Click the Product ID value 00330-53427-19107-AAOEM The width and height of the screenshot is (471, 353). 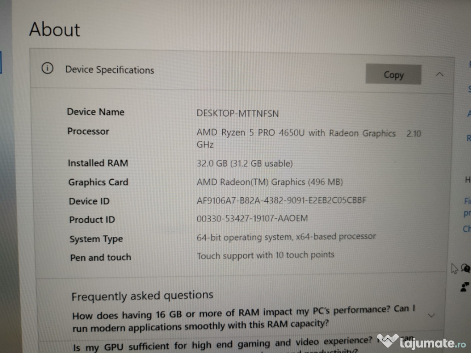[252, 218]
